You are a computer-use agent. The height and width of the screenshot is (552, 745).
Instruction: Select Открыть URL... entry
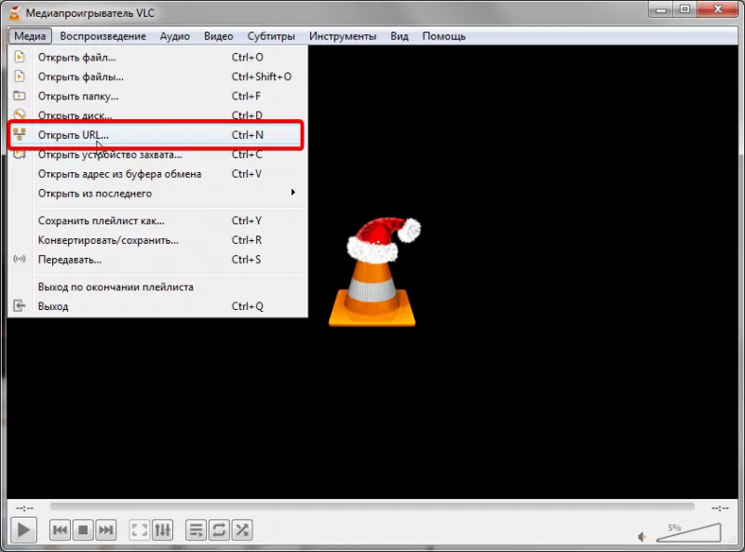point(157,135)
